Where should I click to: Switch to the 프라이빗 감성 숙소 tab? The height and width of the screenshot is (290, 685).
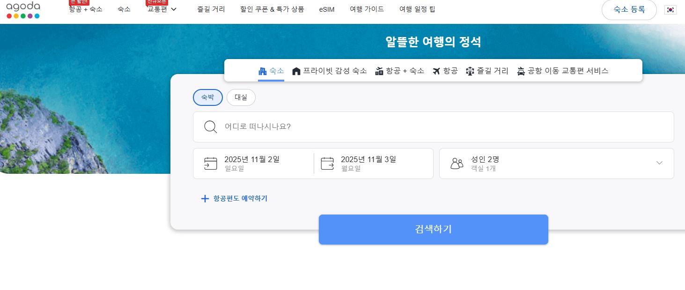click(x=329, y=71)
